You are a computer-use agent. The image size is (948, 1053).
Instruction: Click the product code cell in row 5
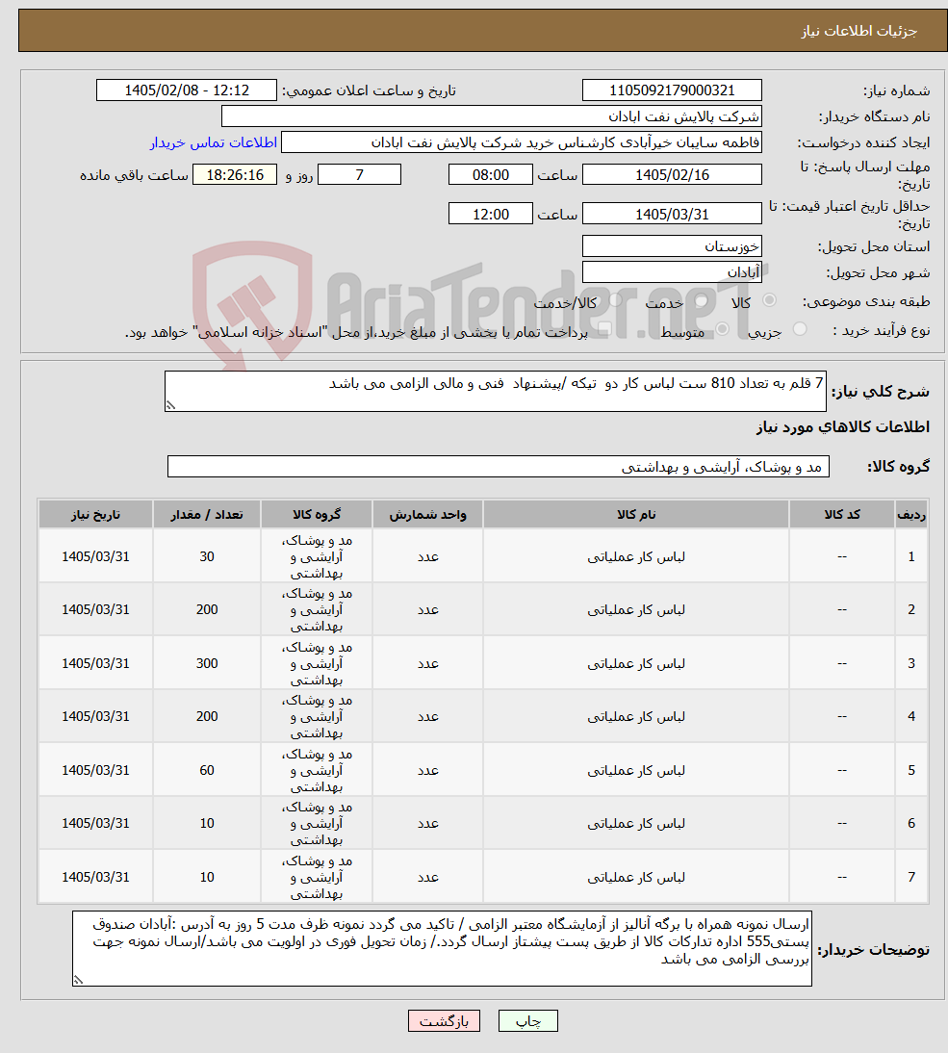(842, 770)
